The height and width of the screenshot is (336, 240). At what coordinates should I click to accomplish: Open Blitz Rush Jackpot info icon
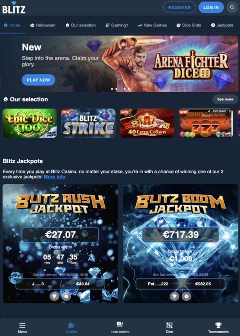[x=66, y=297]
